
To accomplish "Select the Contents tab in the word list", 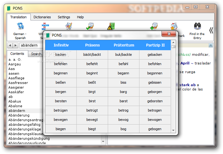I will [17, 54].
